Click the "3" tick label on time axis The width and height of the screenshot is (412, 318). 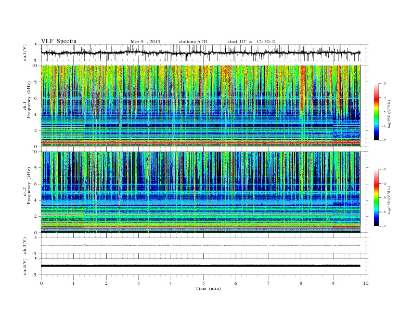(x=138, y=283)
